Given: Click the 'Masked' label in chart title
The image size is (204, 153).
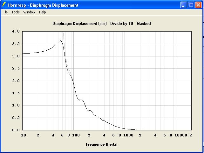Looking at the screenshot, I should (144, 24).
